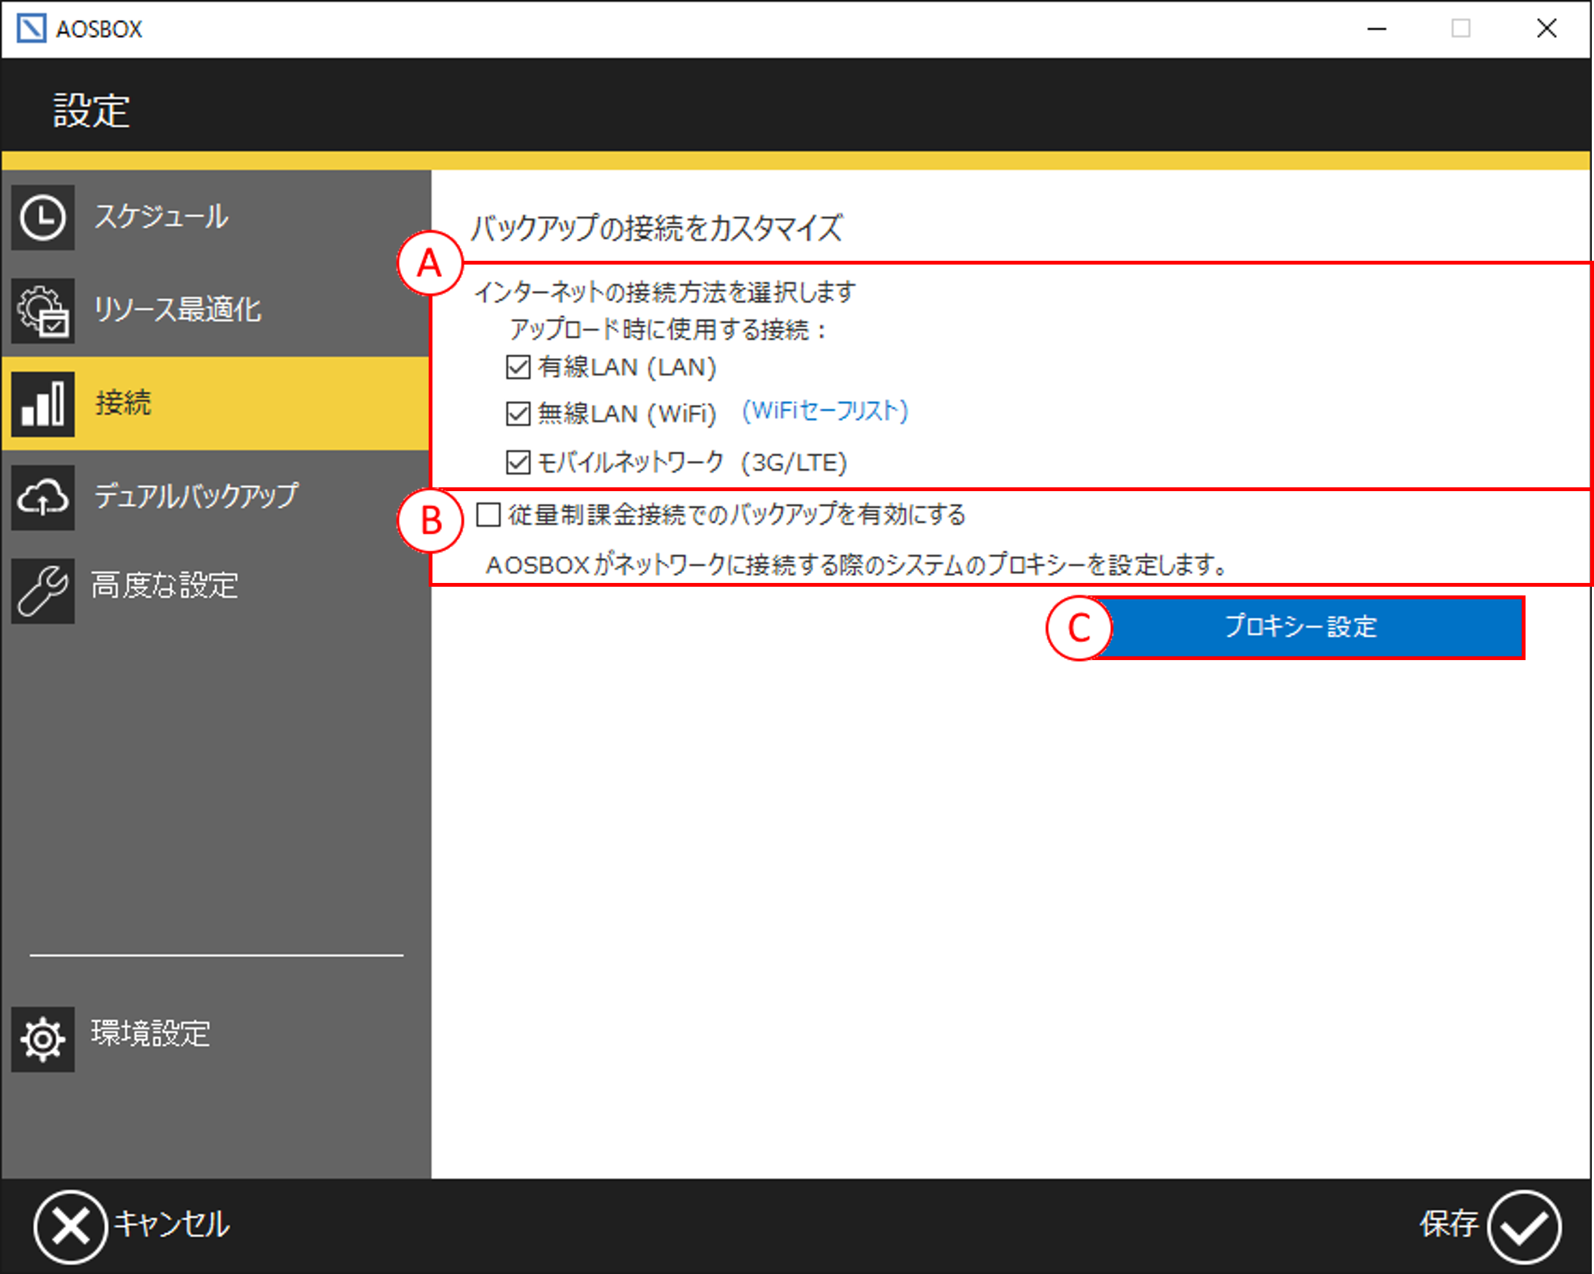Click the バックアップの接続をカスタマイズ heading
The height and width of the screenshot is (1274, 1594).
656,228
